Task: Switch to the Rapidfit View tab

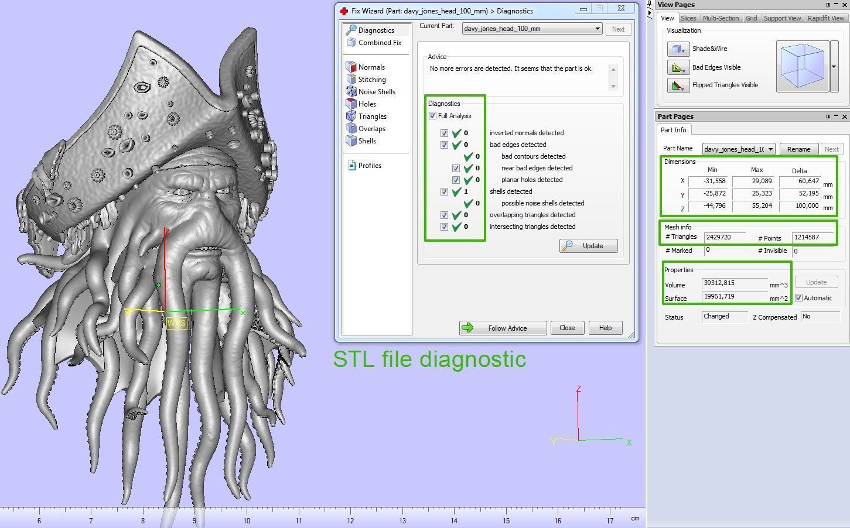Action: point(826,18)
